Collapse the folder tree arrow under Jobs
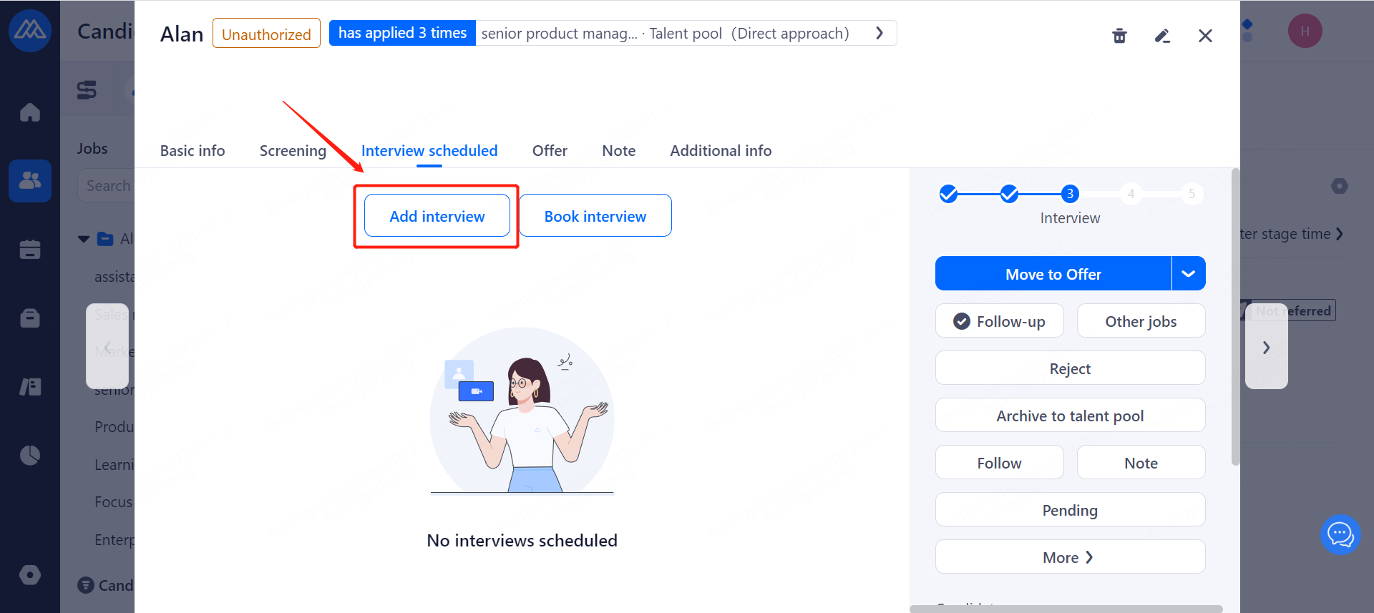1374x613 pixels. (84, 239)
